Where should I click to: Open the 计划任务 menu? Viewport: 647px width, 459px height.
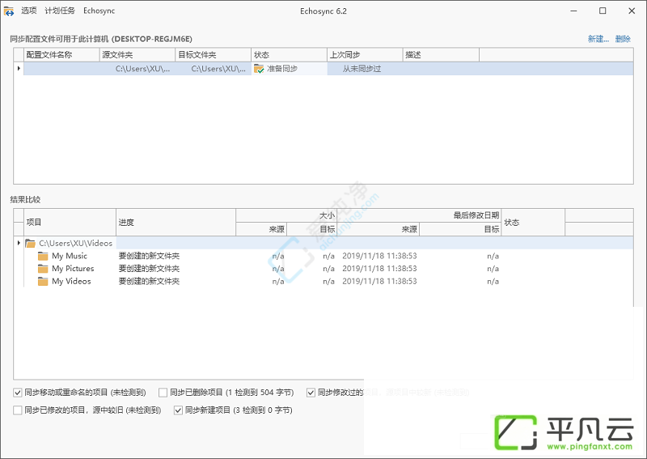coord(60,11)
